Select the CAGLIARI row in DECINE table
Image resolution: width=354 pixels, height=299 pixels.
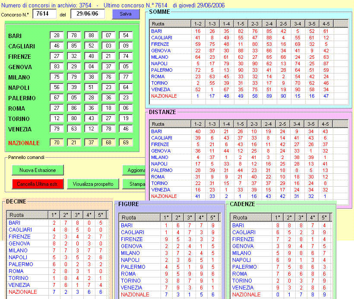[x=58, y=230]
